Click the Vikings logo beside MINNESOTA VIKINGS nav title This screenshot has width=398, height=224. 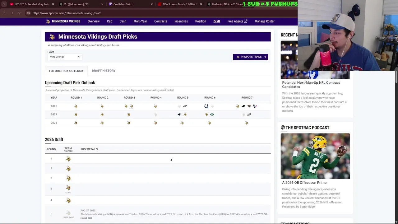(x=48, y=21)
